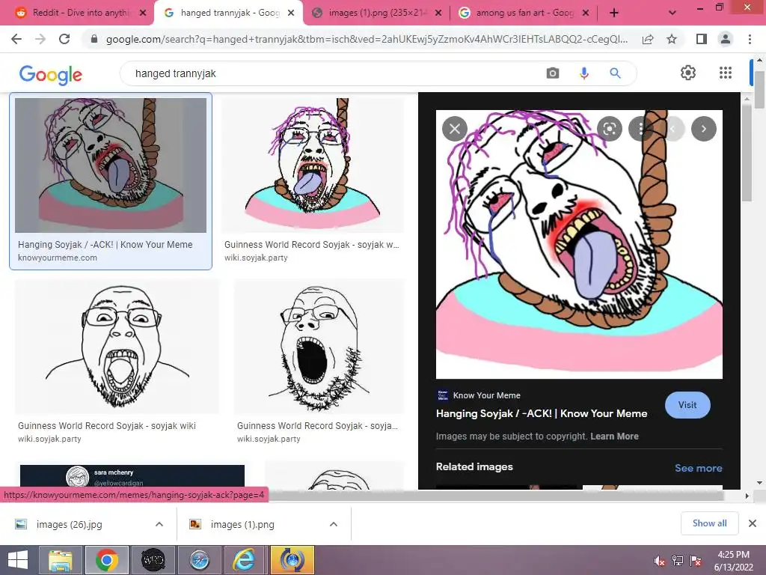Reload the current page
This screenshot has width=766, height=575.
[64, 39]
